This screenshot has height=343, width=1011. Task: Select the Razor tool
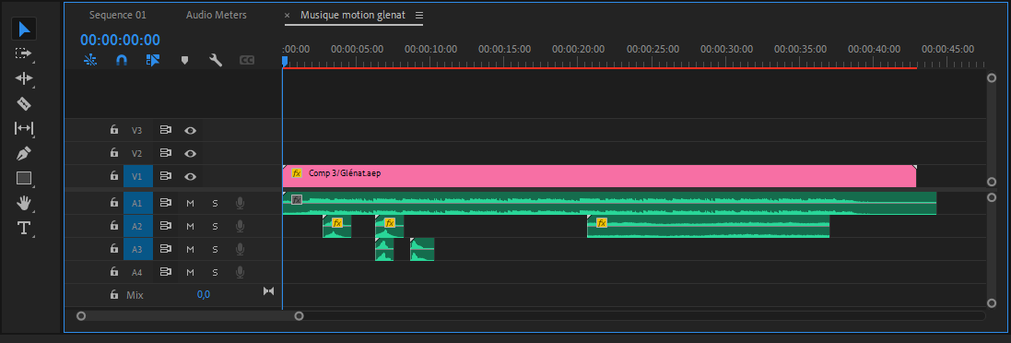(x=24, y=103)
